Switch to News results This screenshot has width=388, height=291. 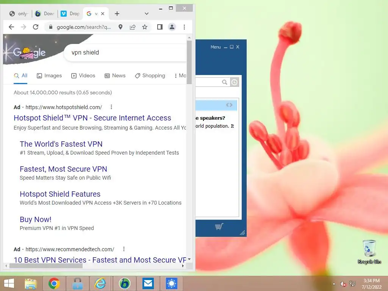[x=115, y=76]
